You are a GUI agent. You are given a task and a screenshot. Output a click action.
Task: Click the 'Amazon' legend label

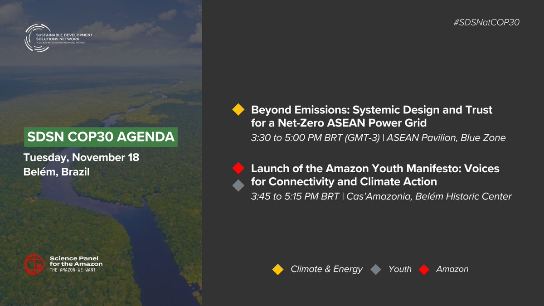pos(452,269)
